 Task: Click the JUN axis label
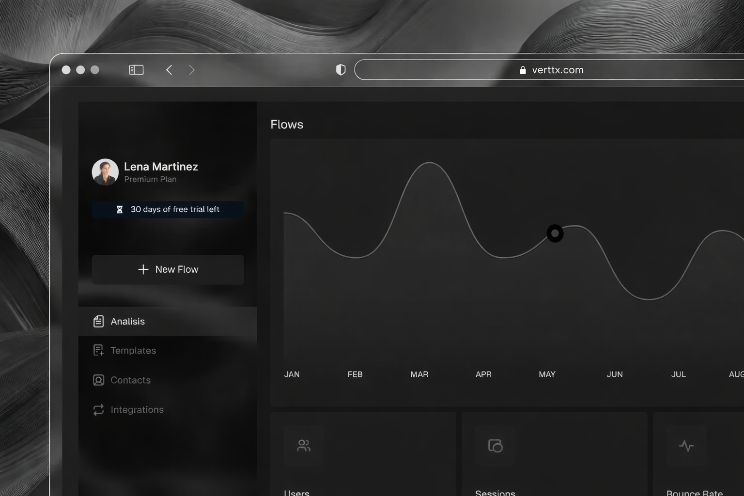[615, 374]
